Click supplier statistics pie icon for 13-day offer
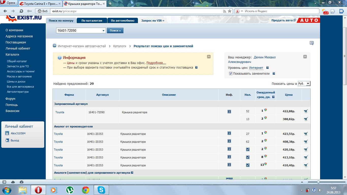347x195 pixels. [x=265, y=164]
